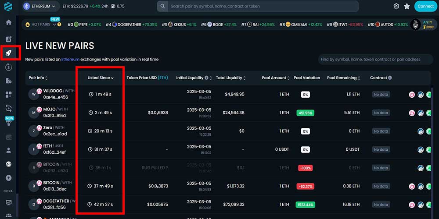Focus the top pair search field
The width and height of the screenshot is (439, 219).
click(263, 6)
